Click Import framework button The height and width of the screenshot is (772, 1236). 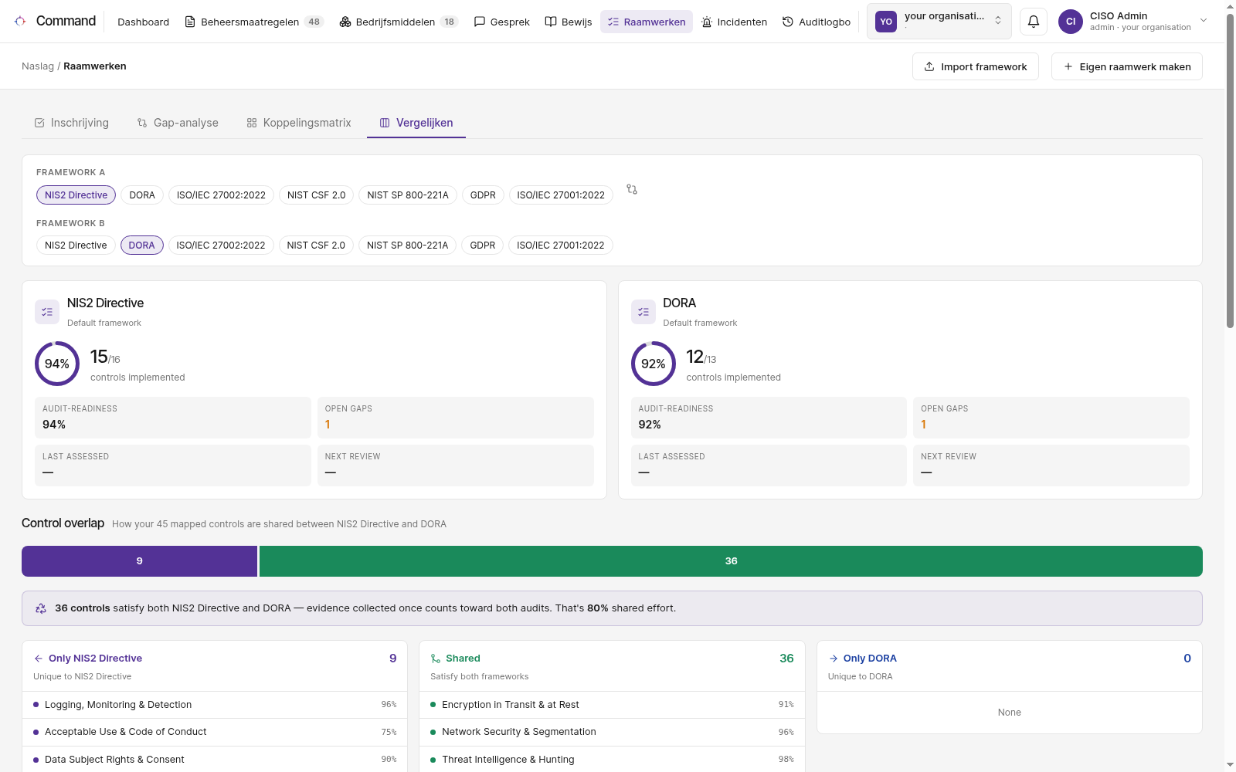click(976, 66)
